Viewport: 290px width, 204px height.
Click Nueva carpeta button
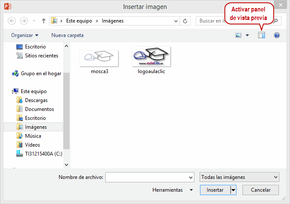click(x=68, y=35)
